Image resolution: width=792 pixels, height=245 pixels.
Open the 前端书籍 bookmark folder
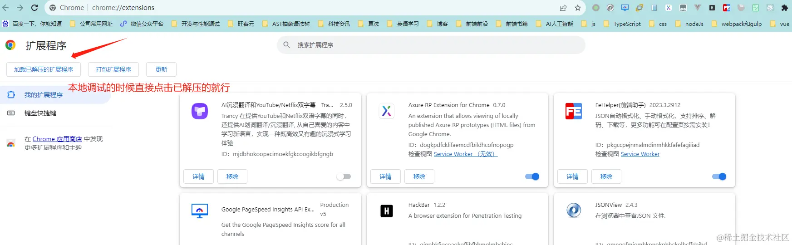(512, 24)
